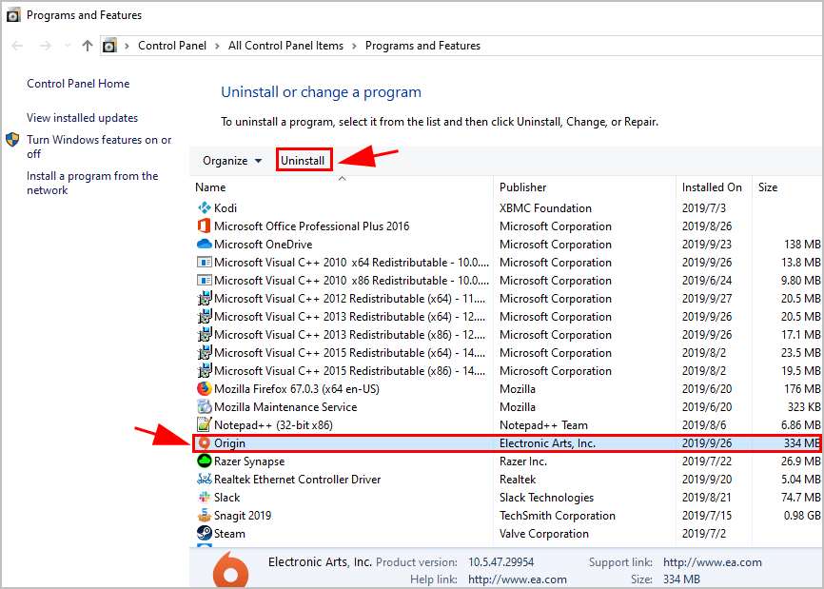
Task: Go back with the back arrow
Action: [17, 46]
